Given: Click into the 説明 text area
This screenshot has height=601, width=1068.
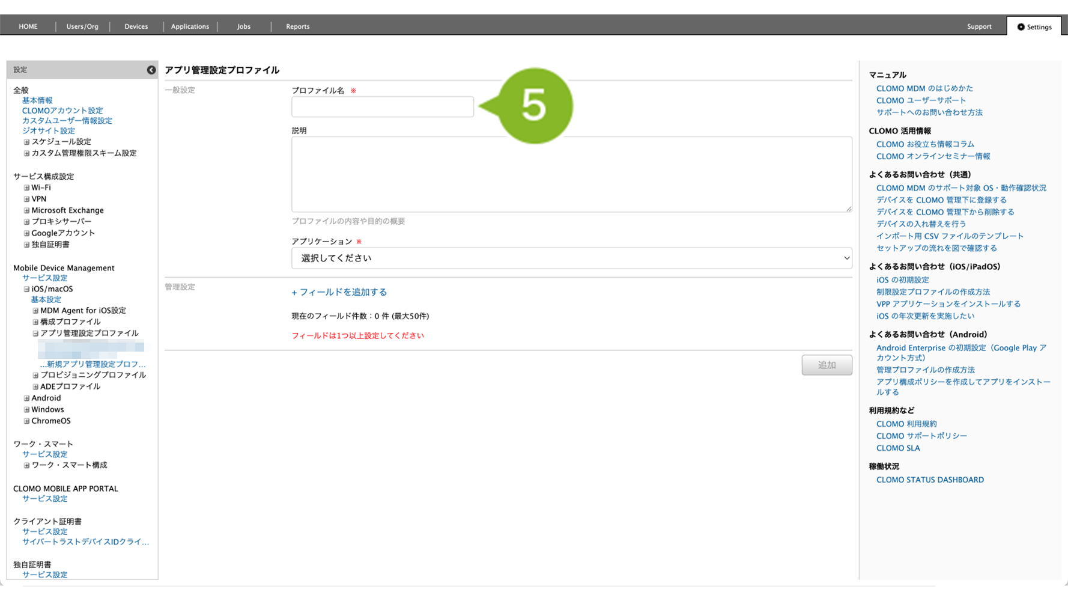Looking at the screenshot, I should click(x=571, y=174).
